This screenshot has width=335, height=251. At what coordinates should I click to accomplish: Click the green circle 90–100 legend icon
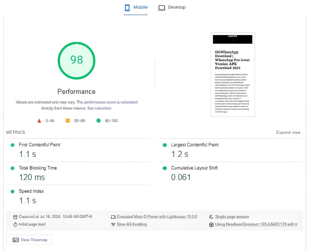(x=98, y=120)
